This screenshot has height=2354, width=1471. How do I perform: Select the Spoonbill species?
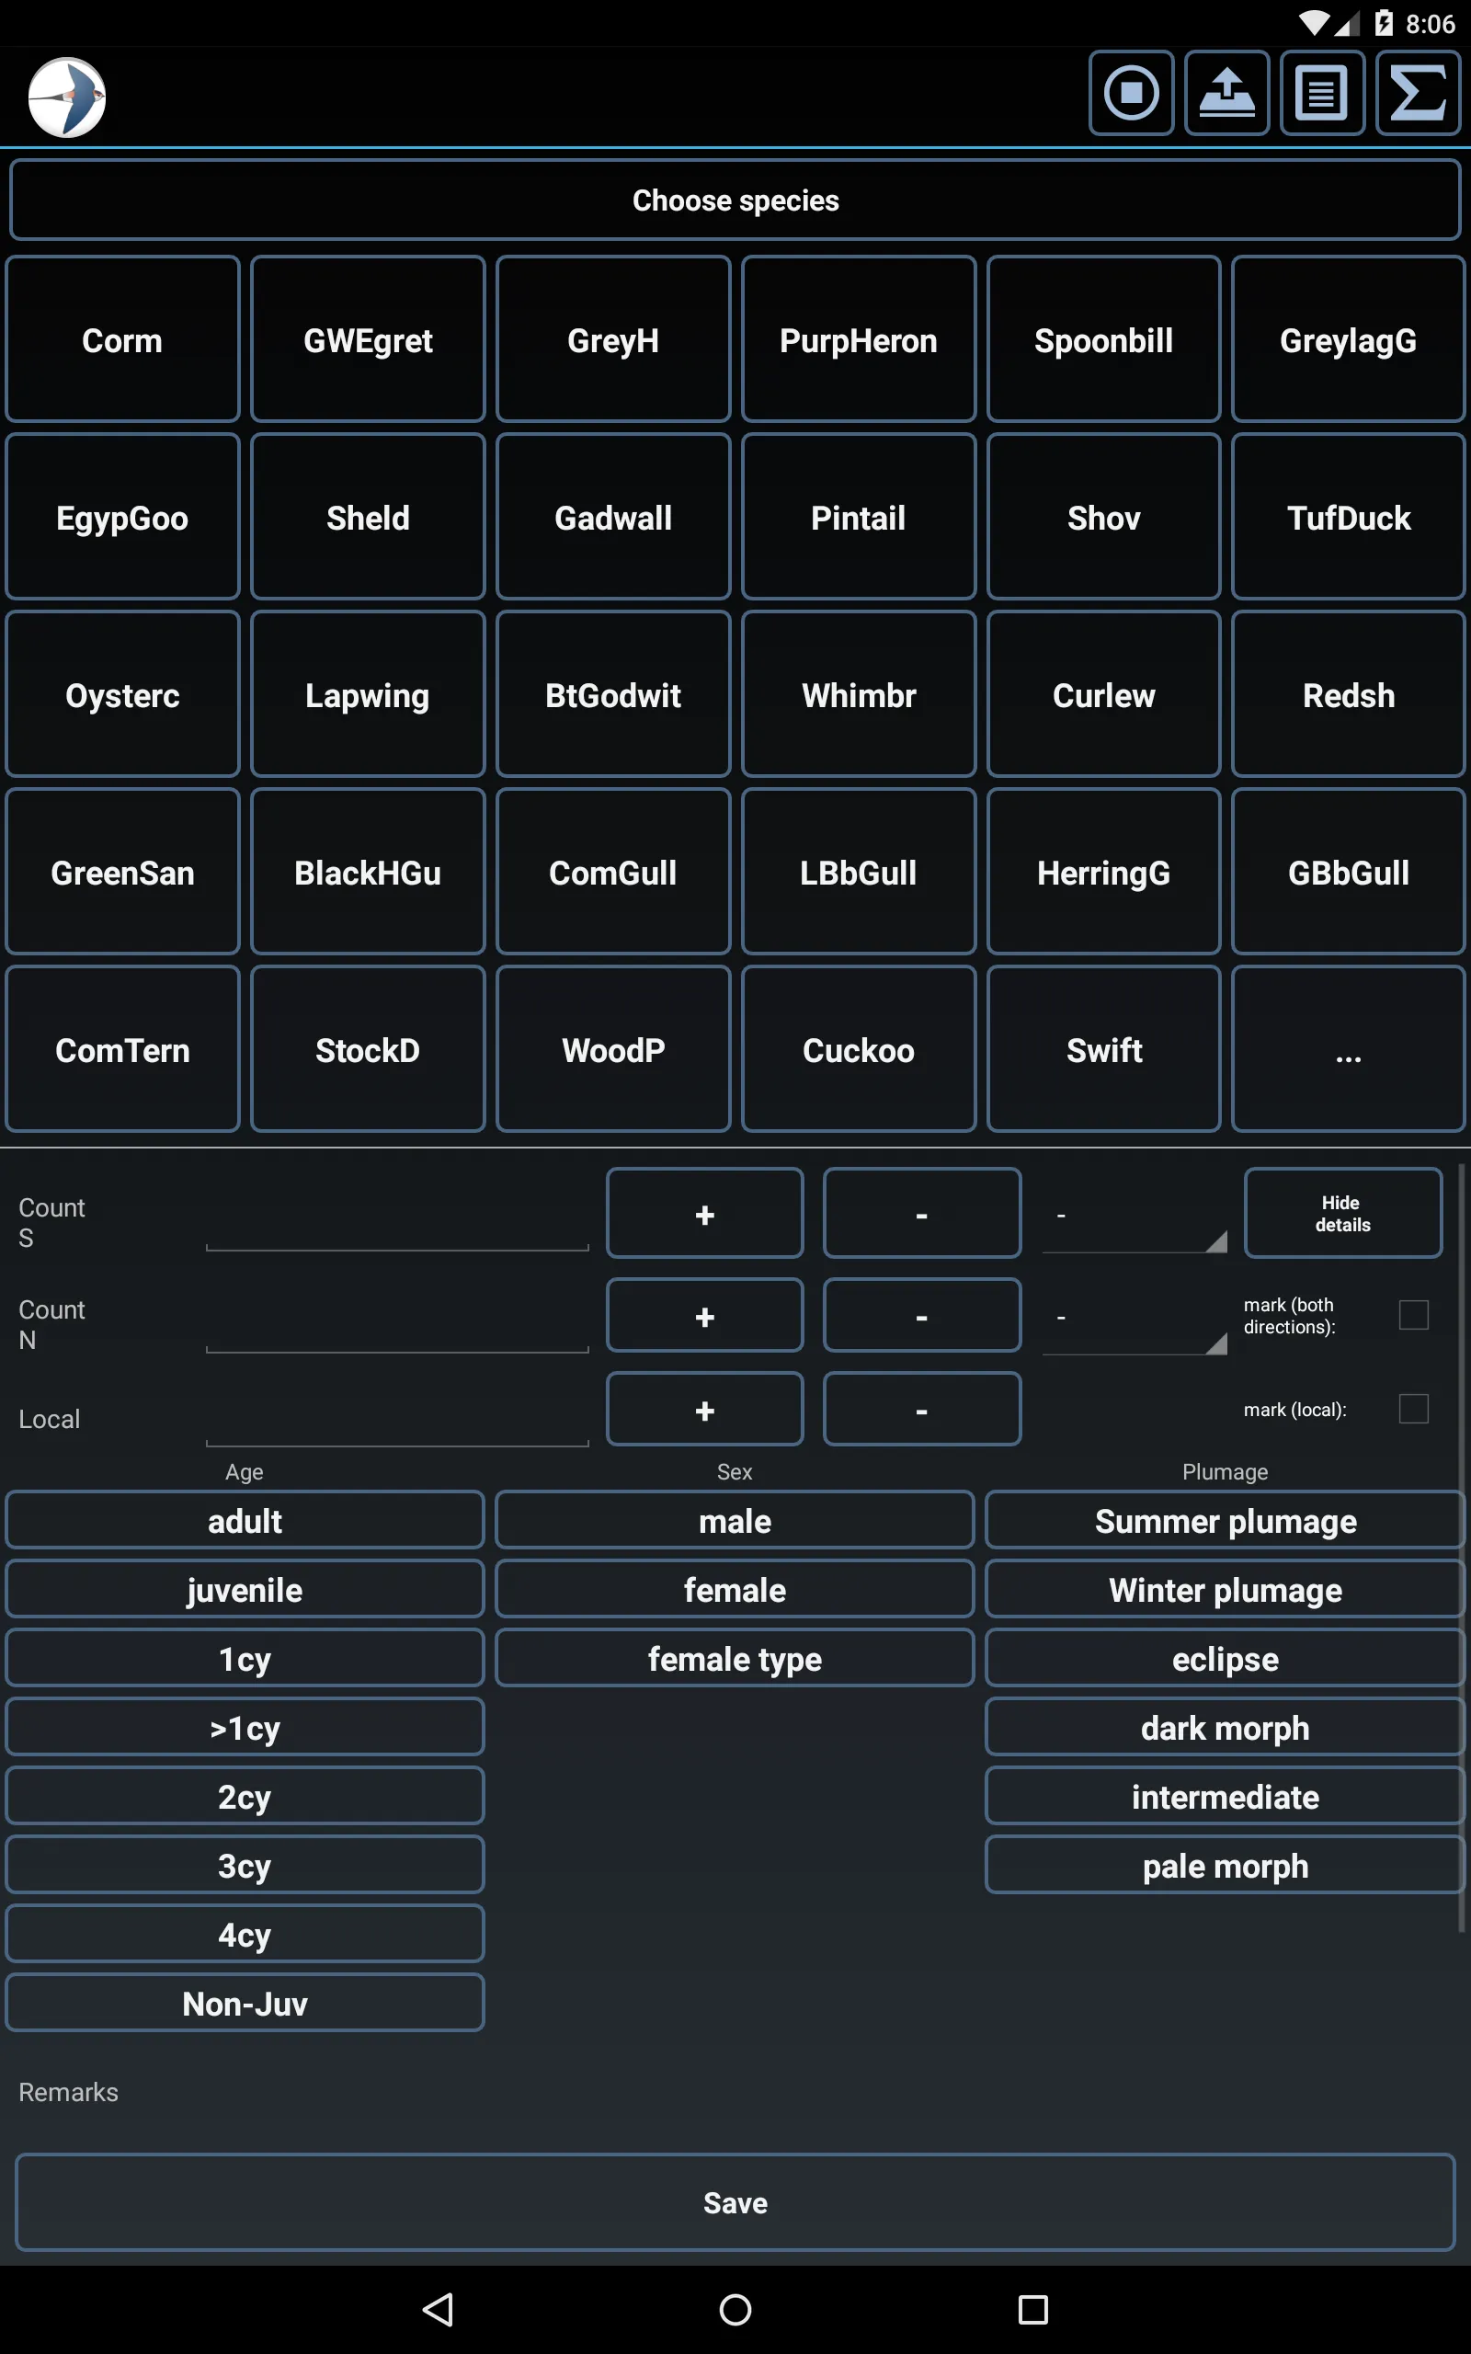1103,339
